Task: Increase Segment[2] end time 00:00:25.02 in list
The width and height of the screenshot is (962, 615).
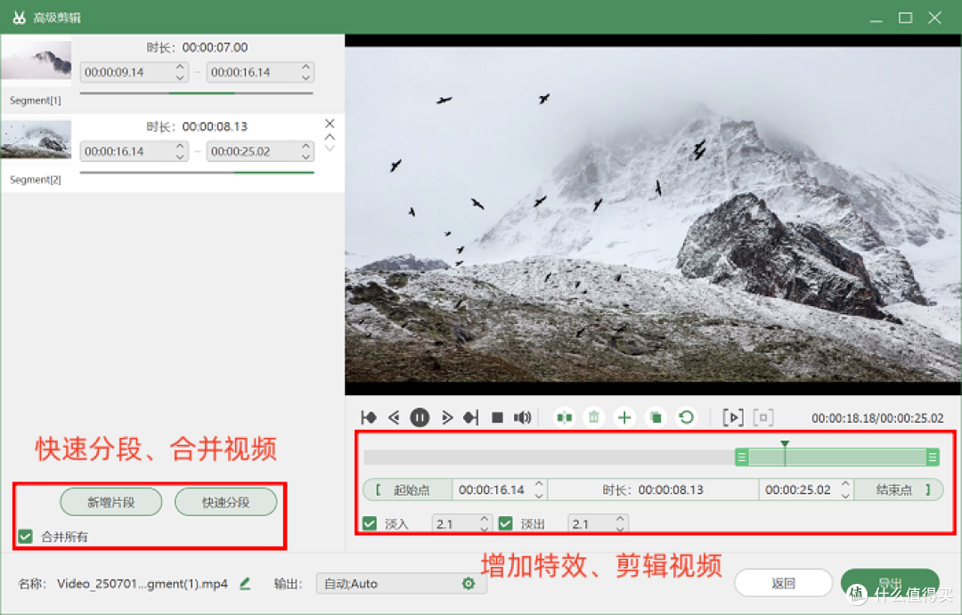Action: click(306, 146)
